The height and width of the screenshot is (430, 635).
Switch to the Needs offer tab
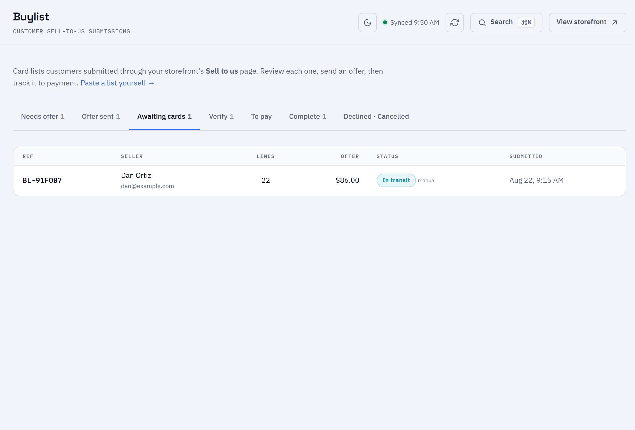43,117
